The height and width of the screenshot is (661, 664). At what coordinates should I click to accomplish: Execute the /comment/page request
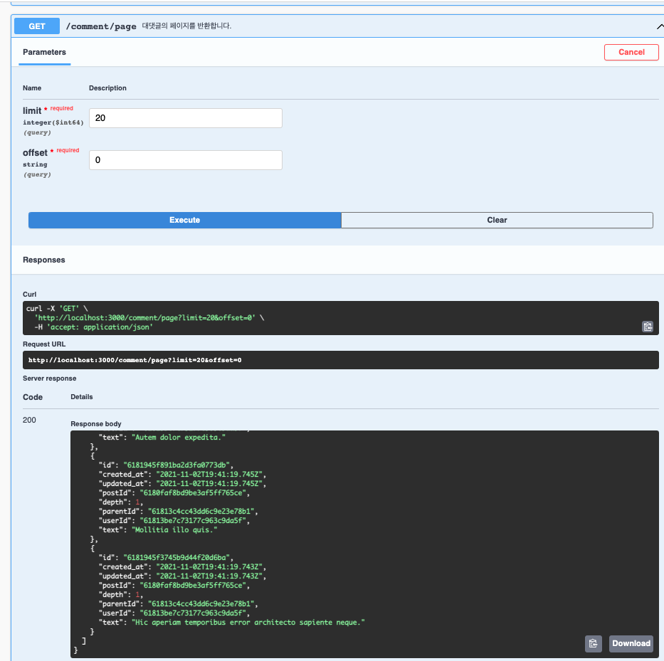pyautogui.click(x=185, y=220)
